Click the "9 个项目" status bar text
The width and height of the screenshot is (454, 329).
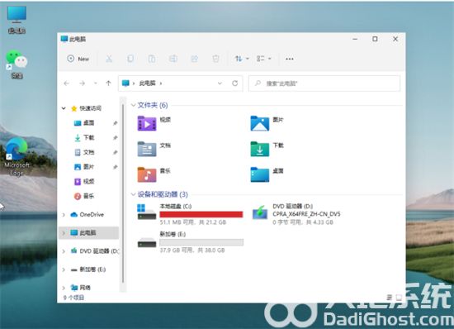point(73,298)
